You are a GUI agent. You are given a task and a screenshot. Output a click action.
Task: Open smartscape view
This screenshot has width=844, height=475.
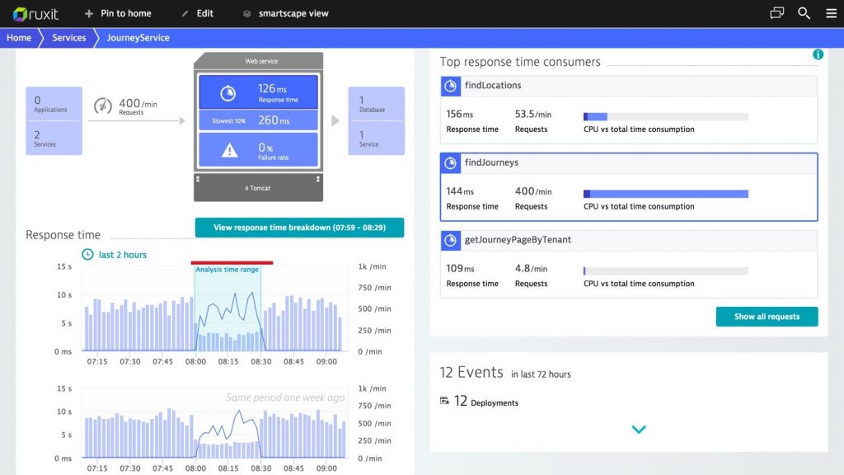[285, 13]
